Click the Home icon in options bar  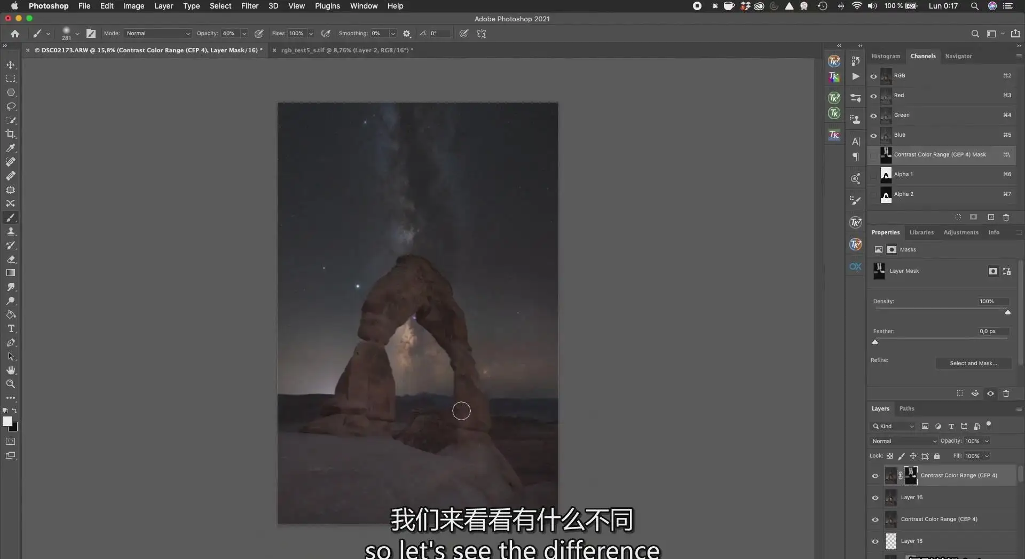[x=15, y=34]
